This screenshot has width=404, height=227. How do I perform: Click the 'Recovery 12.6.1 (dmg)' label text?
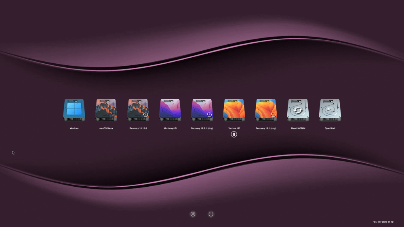202,128
